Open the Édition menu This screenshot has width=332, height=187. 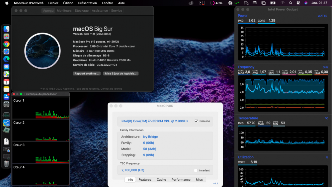[68, 3]
